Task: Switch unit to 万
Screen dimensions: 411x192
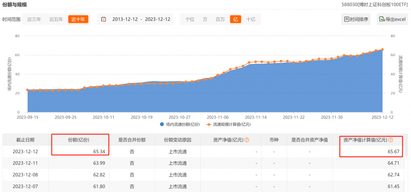Action: (x=205, y=19)
